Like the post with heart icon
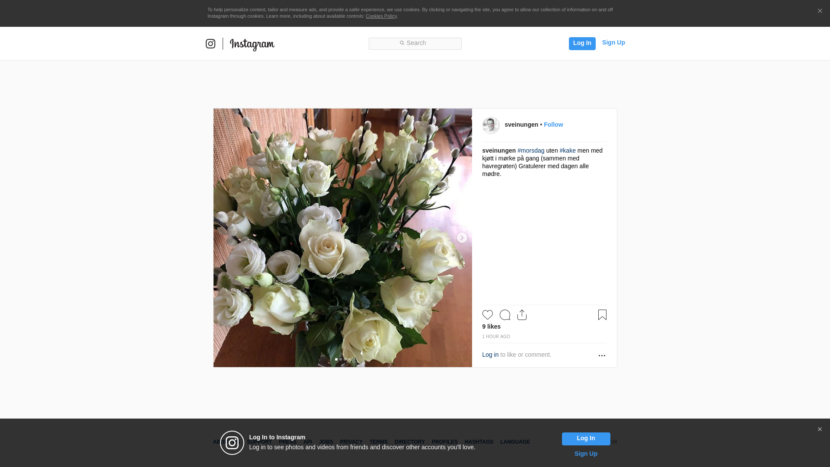 click(x=487, y=315)
